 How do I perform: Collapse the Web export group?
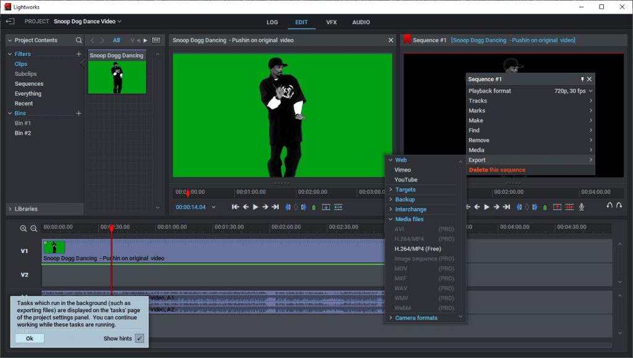click(x=391, y=160)
